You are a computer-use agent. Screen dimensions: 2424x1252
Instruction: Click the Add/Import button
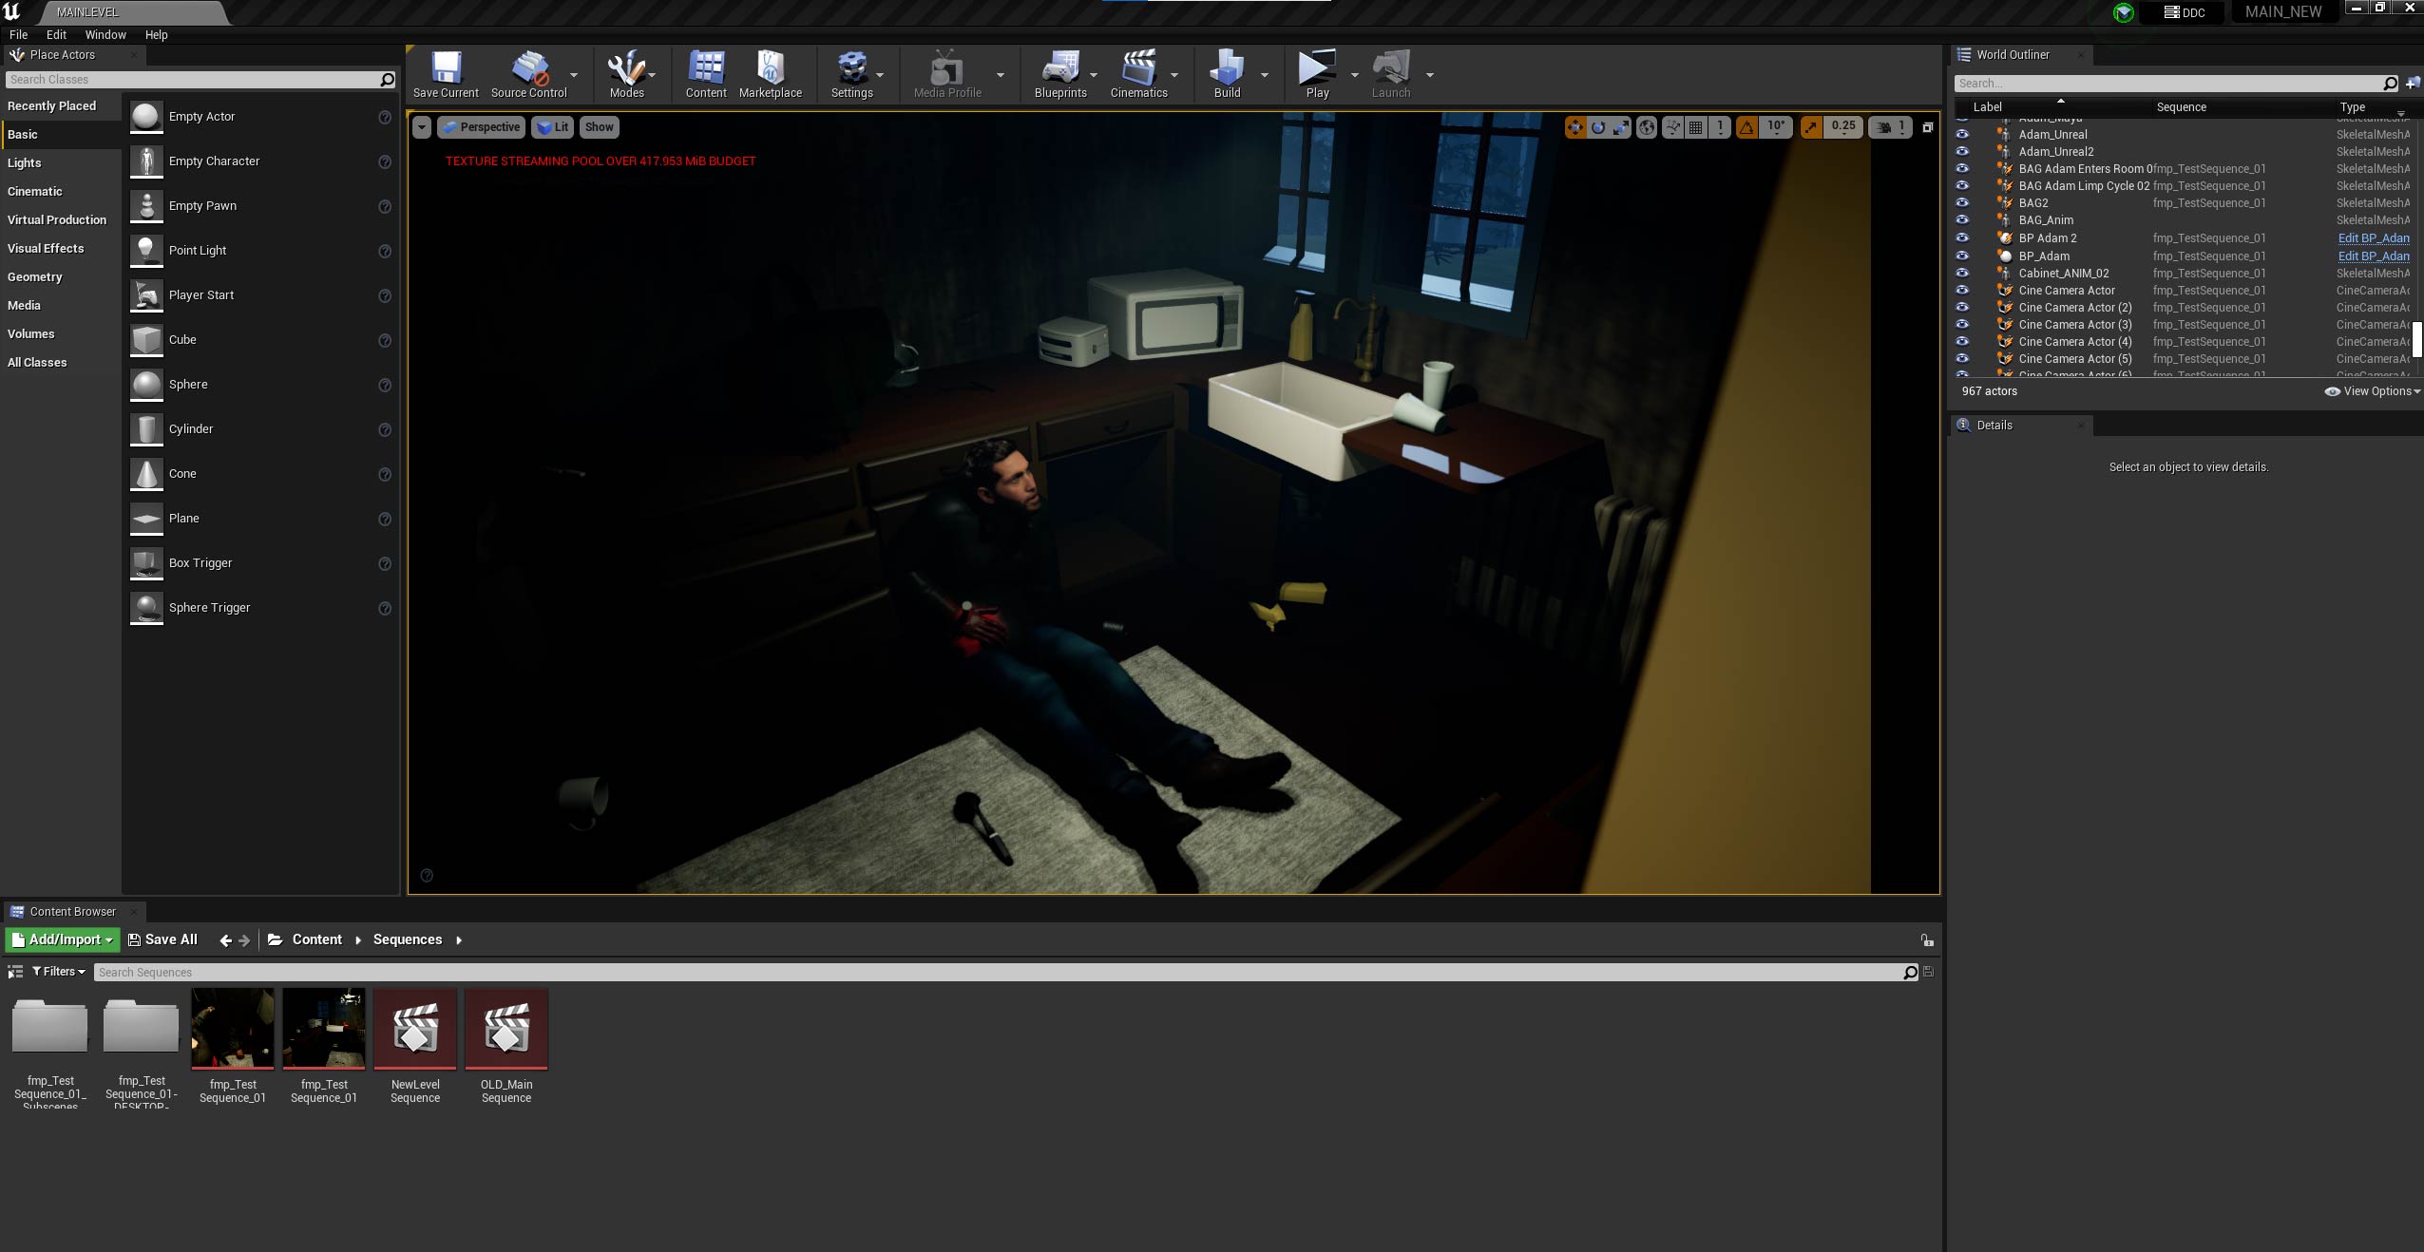point(63,939)
